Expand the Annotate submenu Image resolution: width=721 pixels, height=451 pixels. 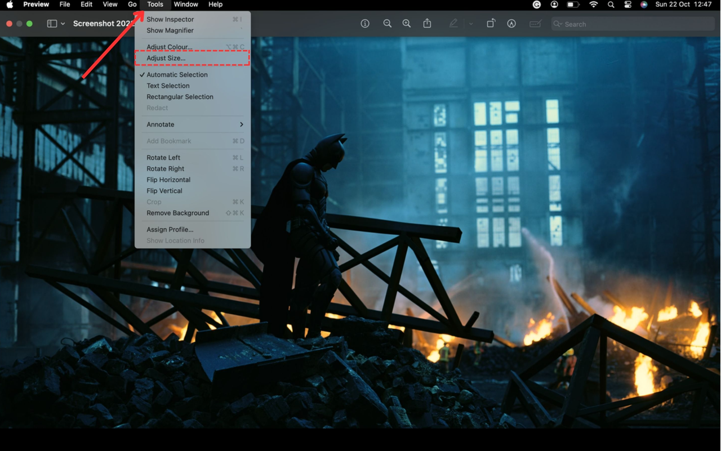coord(160,124)
